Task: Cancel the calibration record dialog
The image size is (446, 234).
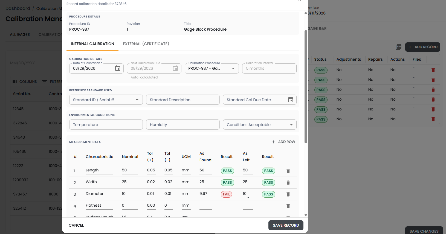Action: (76, 225)
